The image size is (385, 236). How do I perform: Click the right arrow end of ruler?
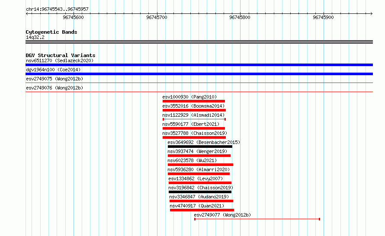(372, 14)
